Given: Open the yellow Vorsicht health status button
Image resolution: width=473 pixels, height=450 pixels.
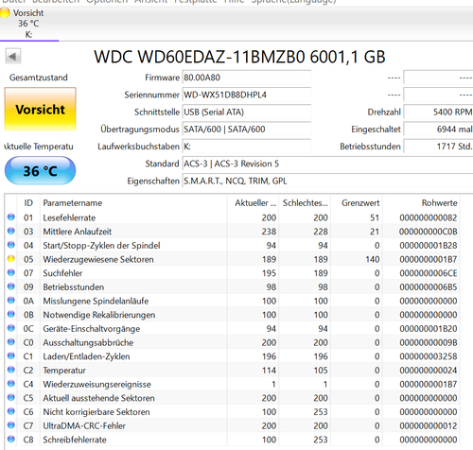Looking at the screenshot, I should (x=40, y=109).
